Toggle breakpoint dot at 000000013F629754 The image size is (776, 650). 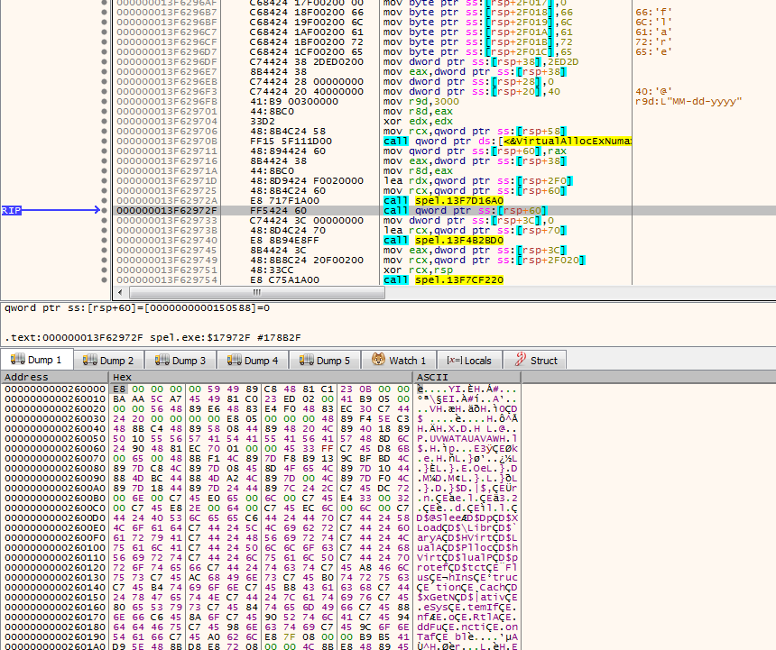click(104, 279)
